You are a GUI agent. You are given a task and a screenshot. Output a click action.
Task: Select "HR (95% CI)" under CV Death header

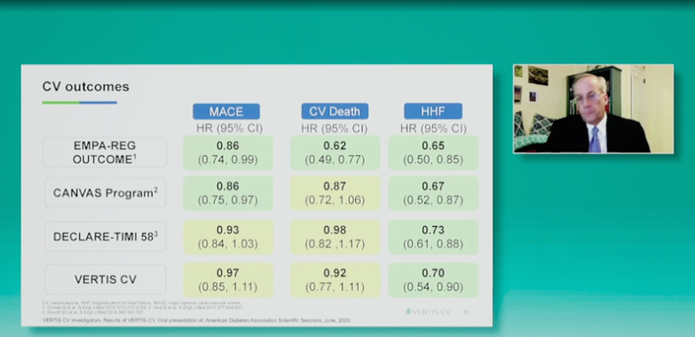coord(335,129)
